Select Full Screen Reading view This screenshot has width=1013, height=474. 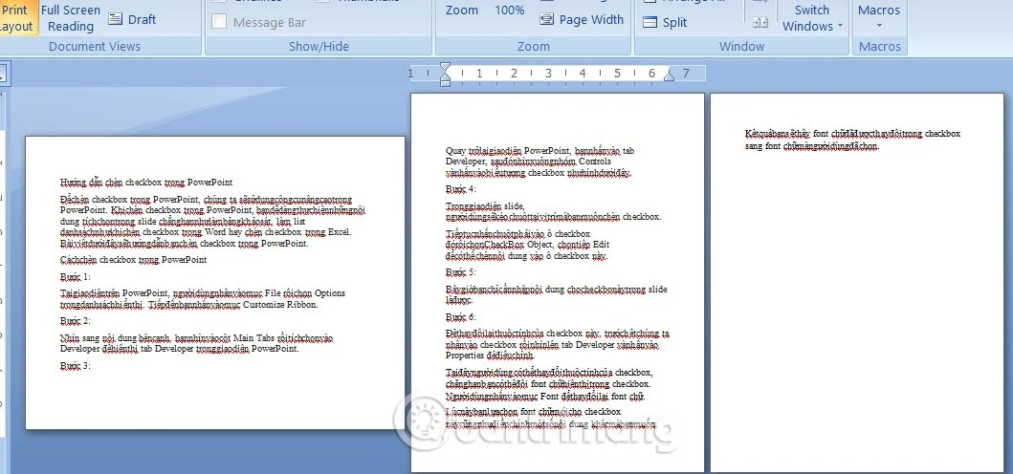click(71, 18)
